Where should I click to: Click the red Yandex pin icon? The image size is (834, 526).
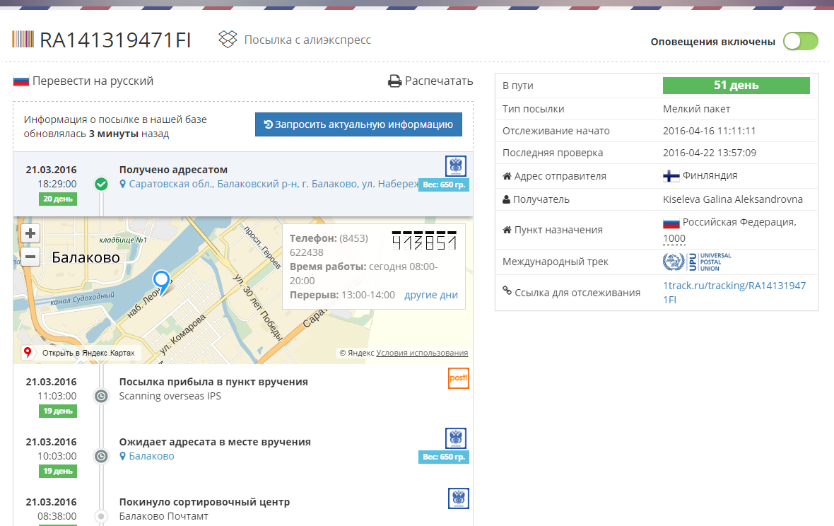[28, 352]
